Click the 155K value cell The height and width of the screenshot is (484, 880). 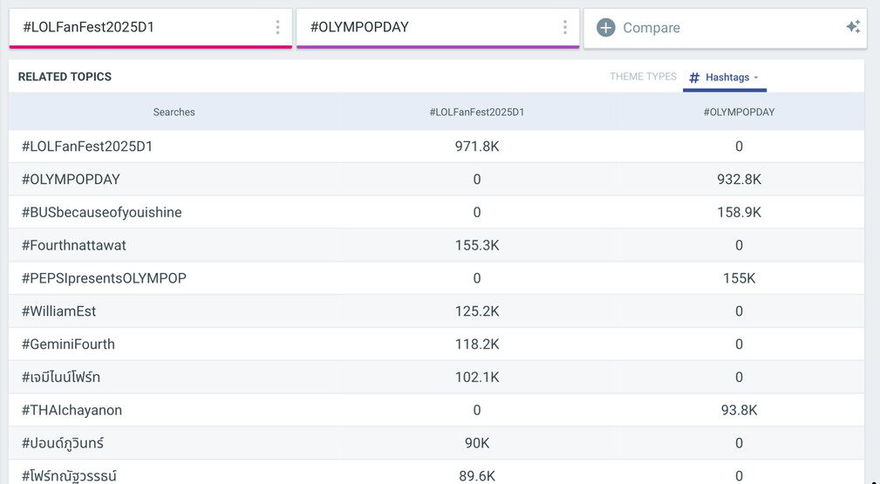(739, 278)
